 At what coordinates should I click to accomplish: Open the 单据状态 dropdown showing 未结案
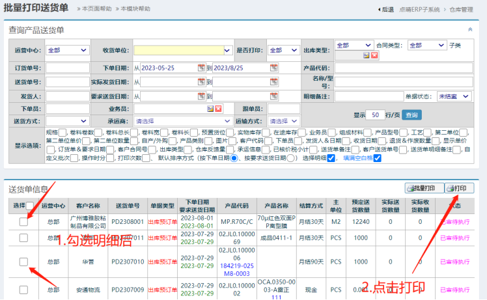click(x=454, y=96)
